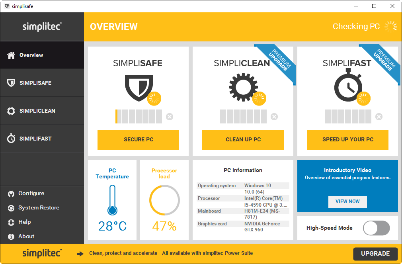
Task: Click the SIMPLIFAST progress bar
Action: point(348,117)
